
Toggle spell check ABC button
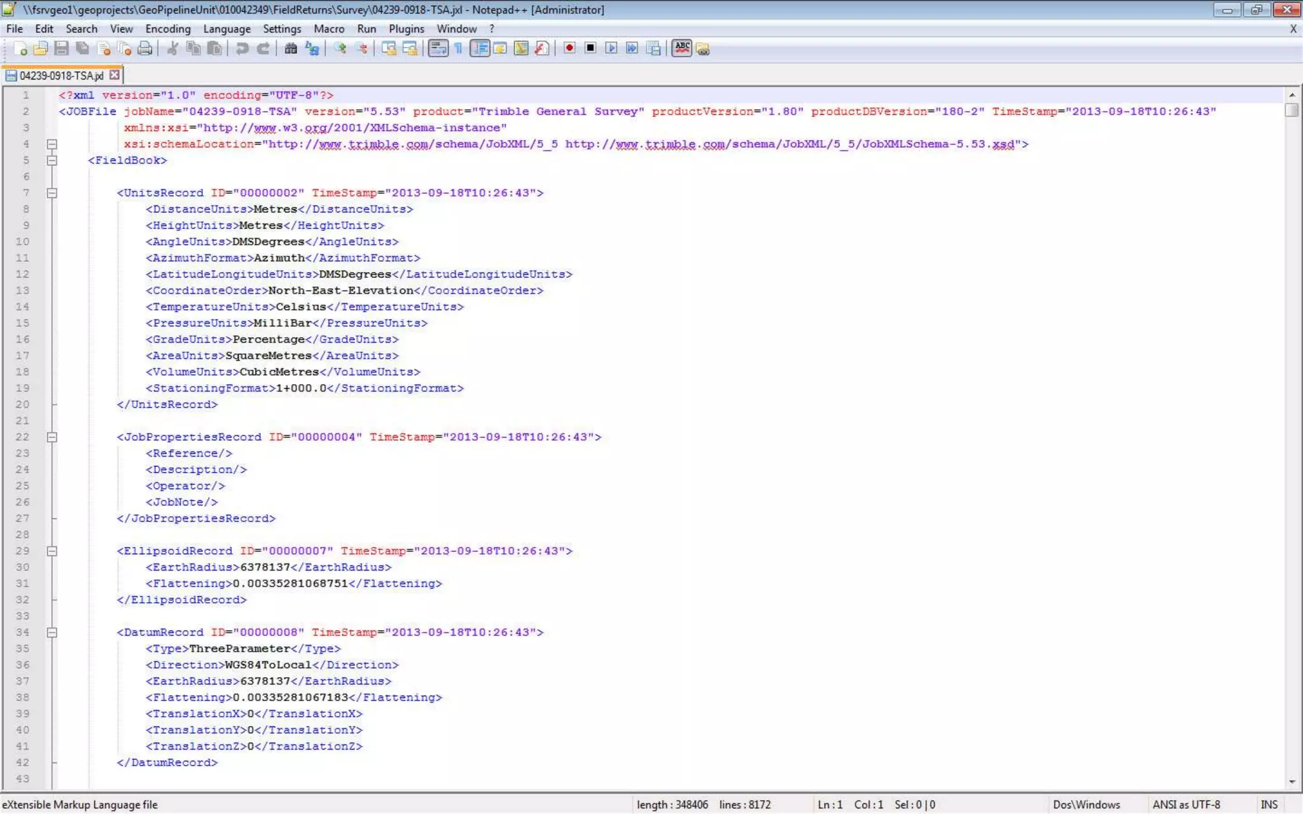pos(682,48)
